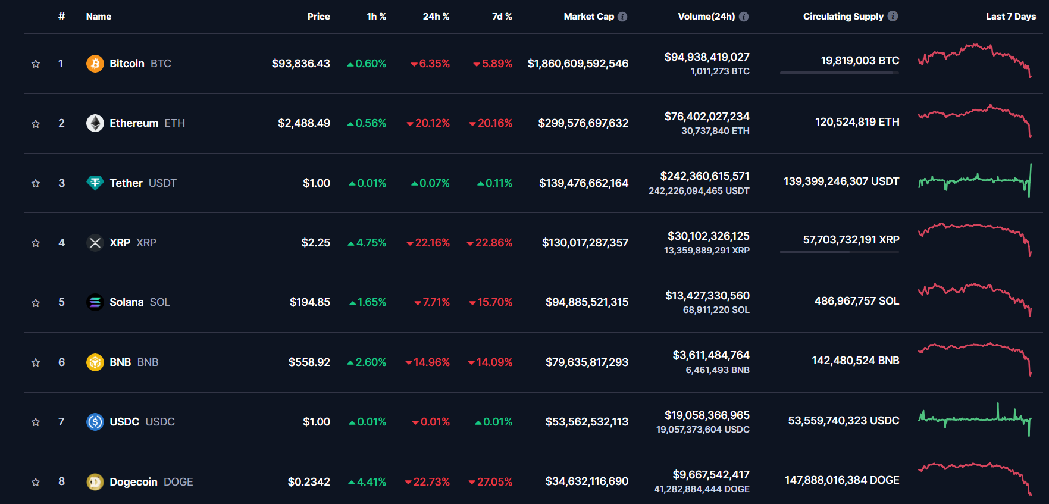
Task: Click the Dogecoin logo icon
Action: point(95,481)
